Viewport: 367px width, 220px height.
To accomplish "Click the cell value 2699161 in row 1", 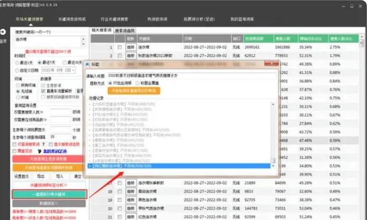I will [252, 47].
